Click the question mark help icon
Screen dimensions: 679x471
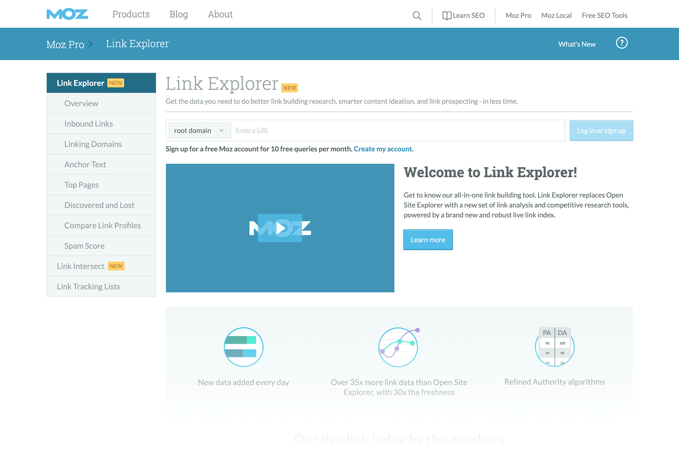pos(622,43)
